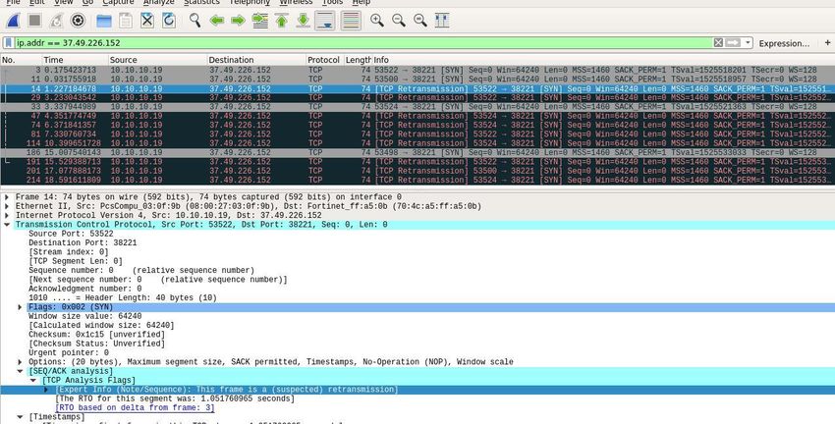Follow the RTO based on delta from frame: 3 link

click(x=135, y=408)
